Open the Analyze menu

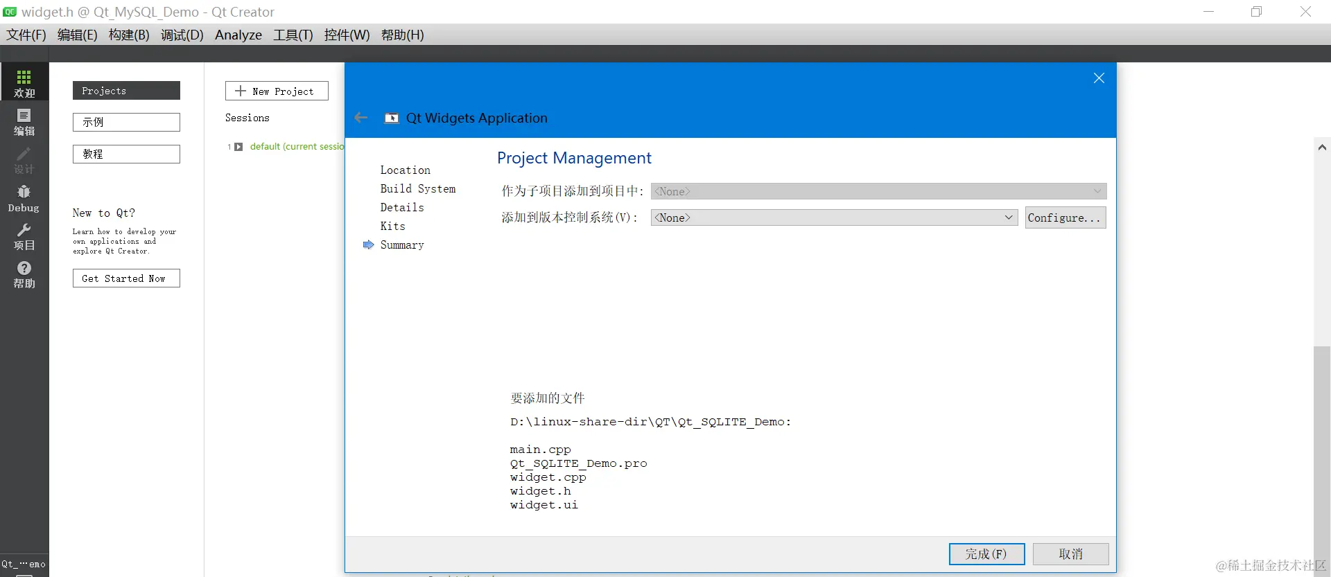pos(238,35)
